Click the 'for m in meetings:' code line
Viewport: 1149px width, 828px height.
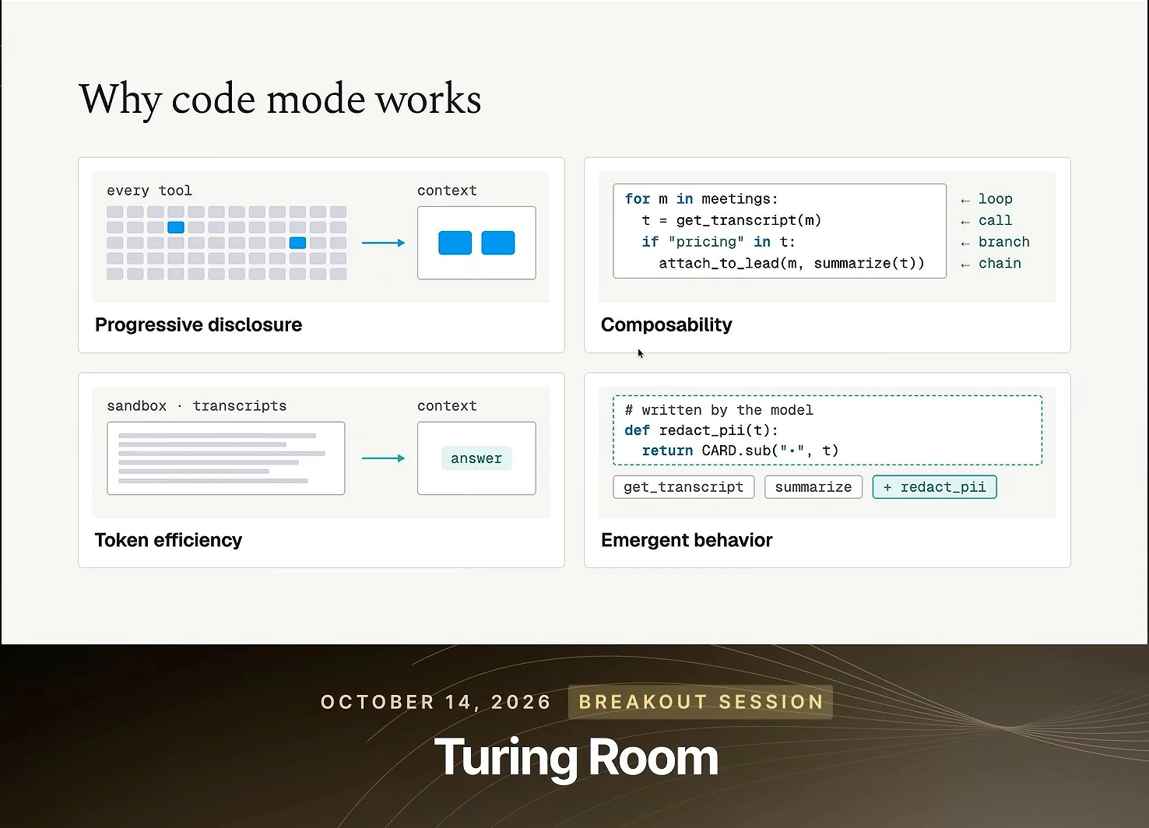701,199
